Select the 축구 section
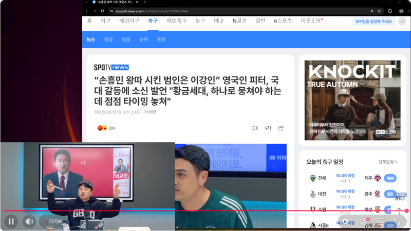411x231 pixels. click(153, 21)
